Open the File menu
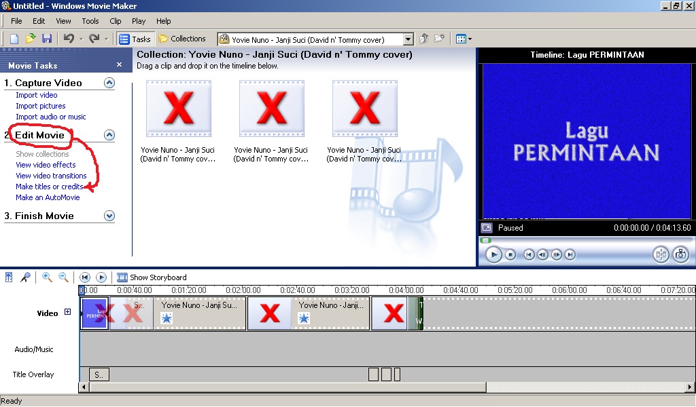The height and width of the screenshot is (407, 696). tap(16, 21)
